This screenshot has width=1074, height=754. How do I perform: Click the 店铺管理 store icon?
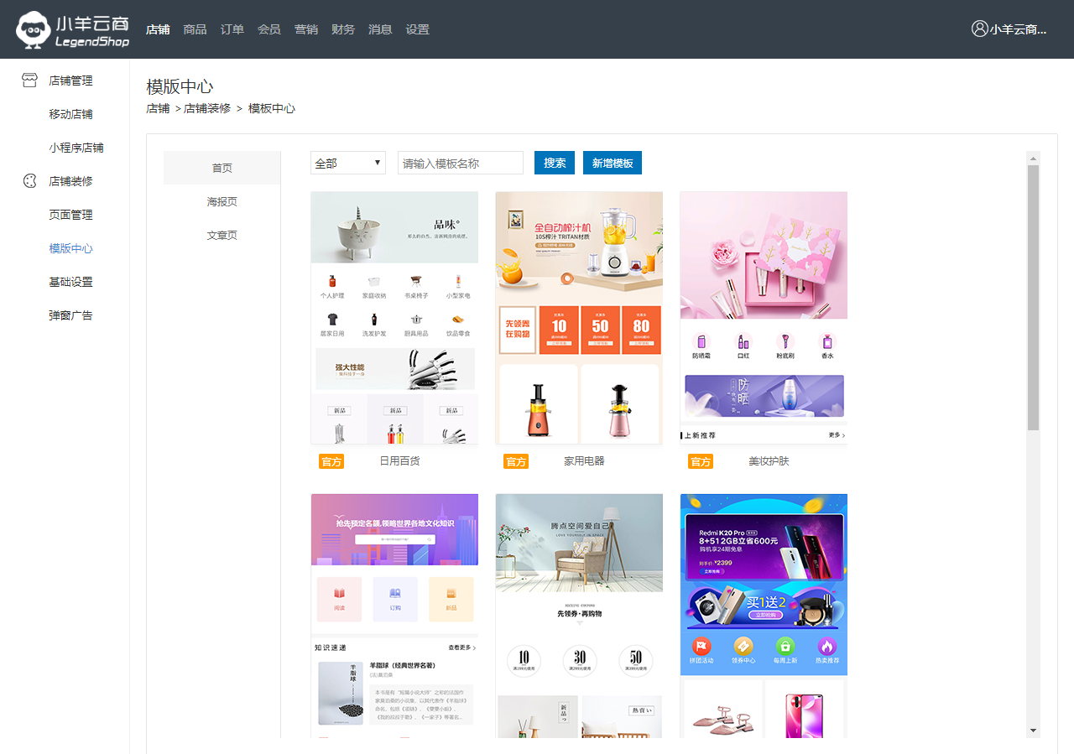coord(29,81)
